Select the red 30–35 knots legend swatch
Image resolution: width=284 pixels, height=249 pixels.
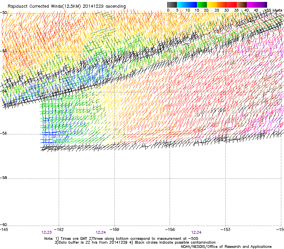pos(232,5)
